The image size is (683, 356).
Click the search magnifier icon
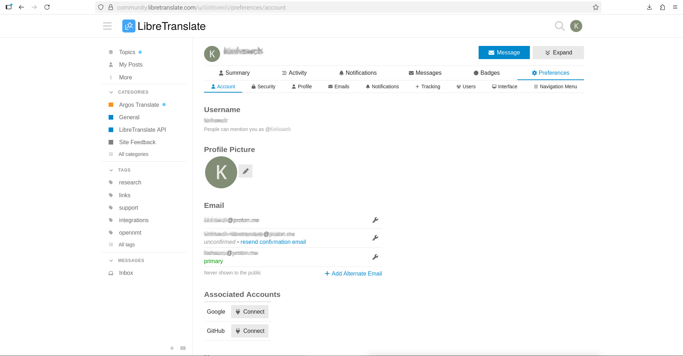point(559,26)
